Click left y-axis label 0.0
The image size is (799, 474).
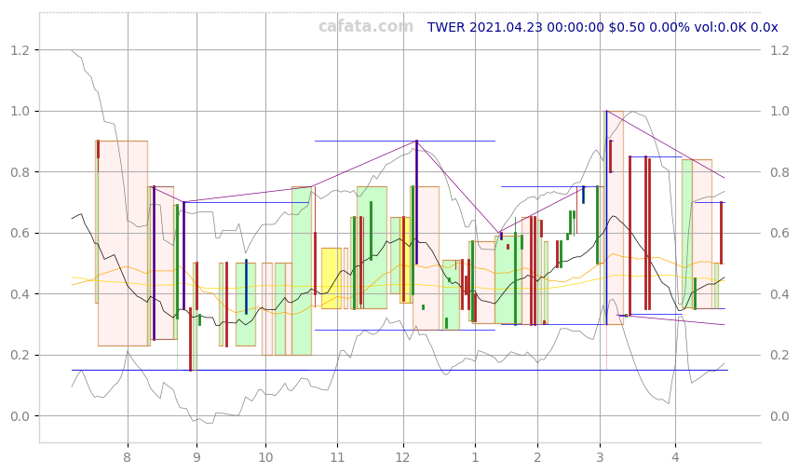tap(20, 416)
